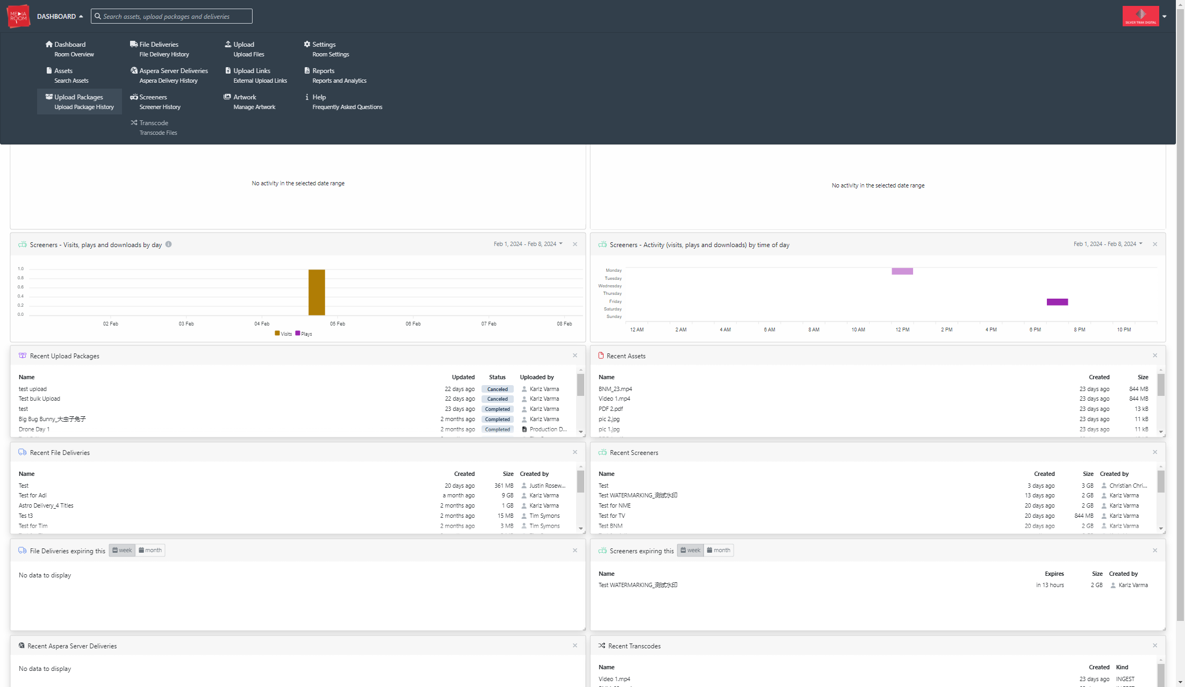Open the 'Test for NME' screener
Screen dimensions: 1185x687
coord(615,505)
